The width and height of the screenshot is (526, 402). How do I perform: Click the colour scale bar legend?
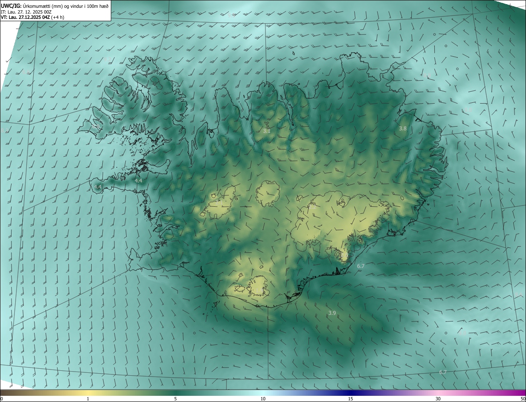coord(263,393)
